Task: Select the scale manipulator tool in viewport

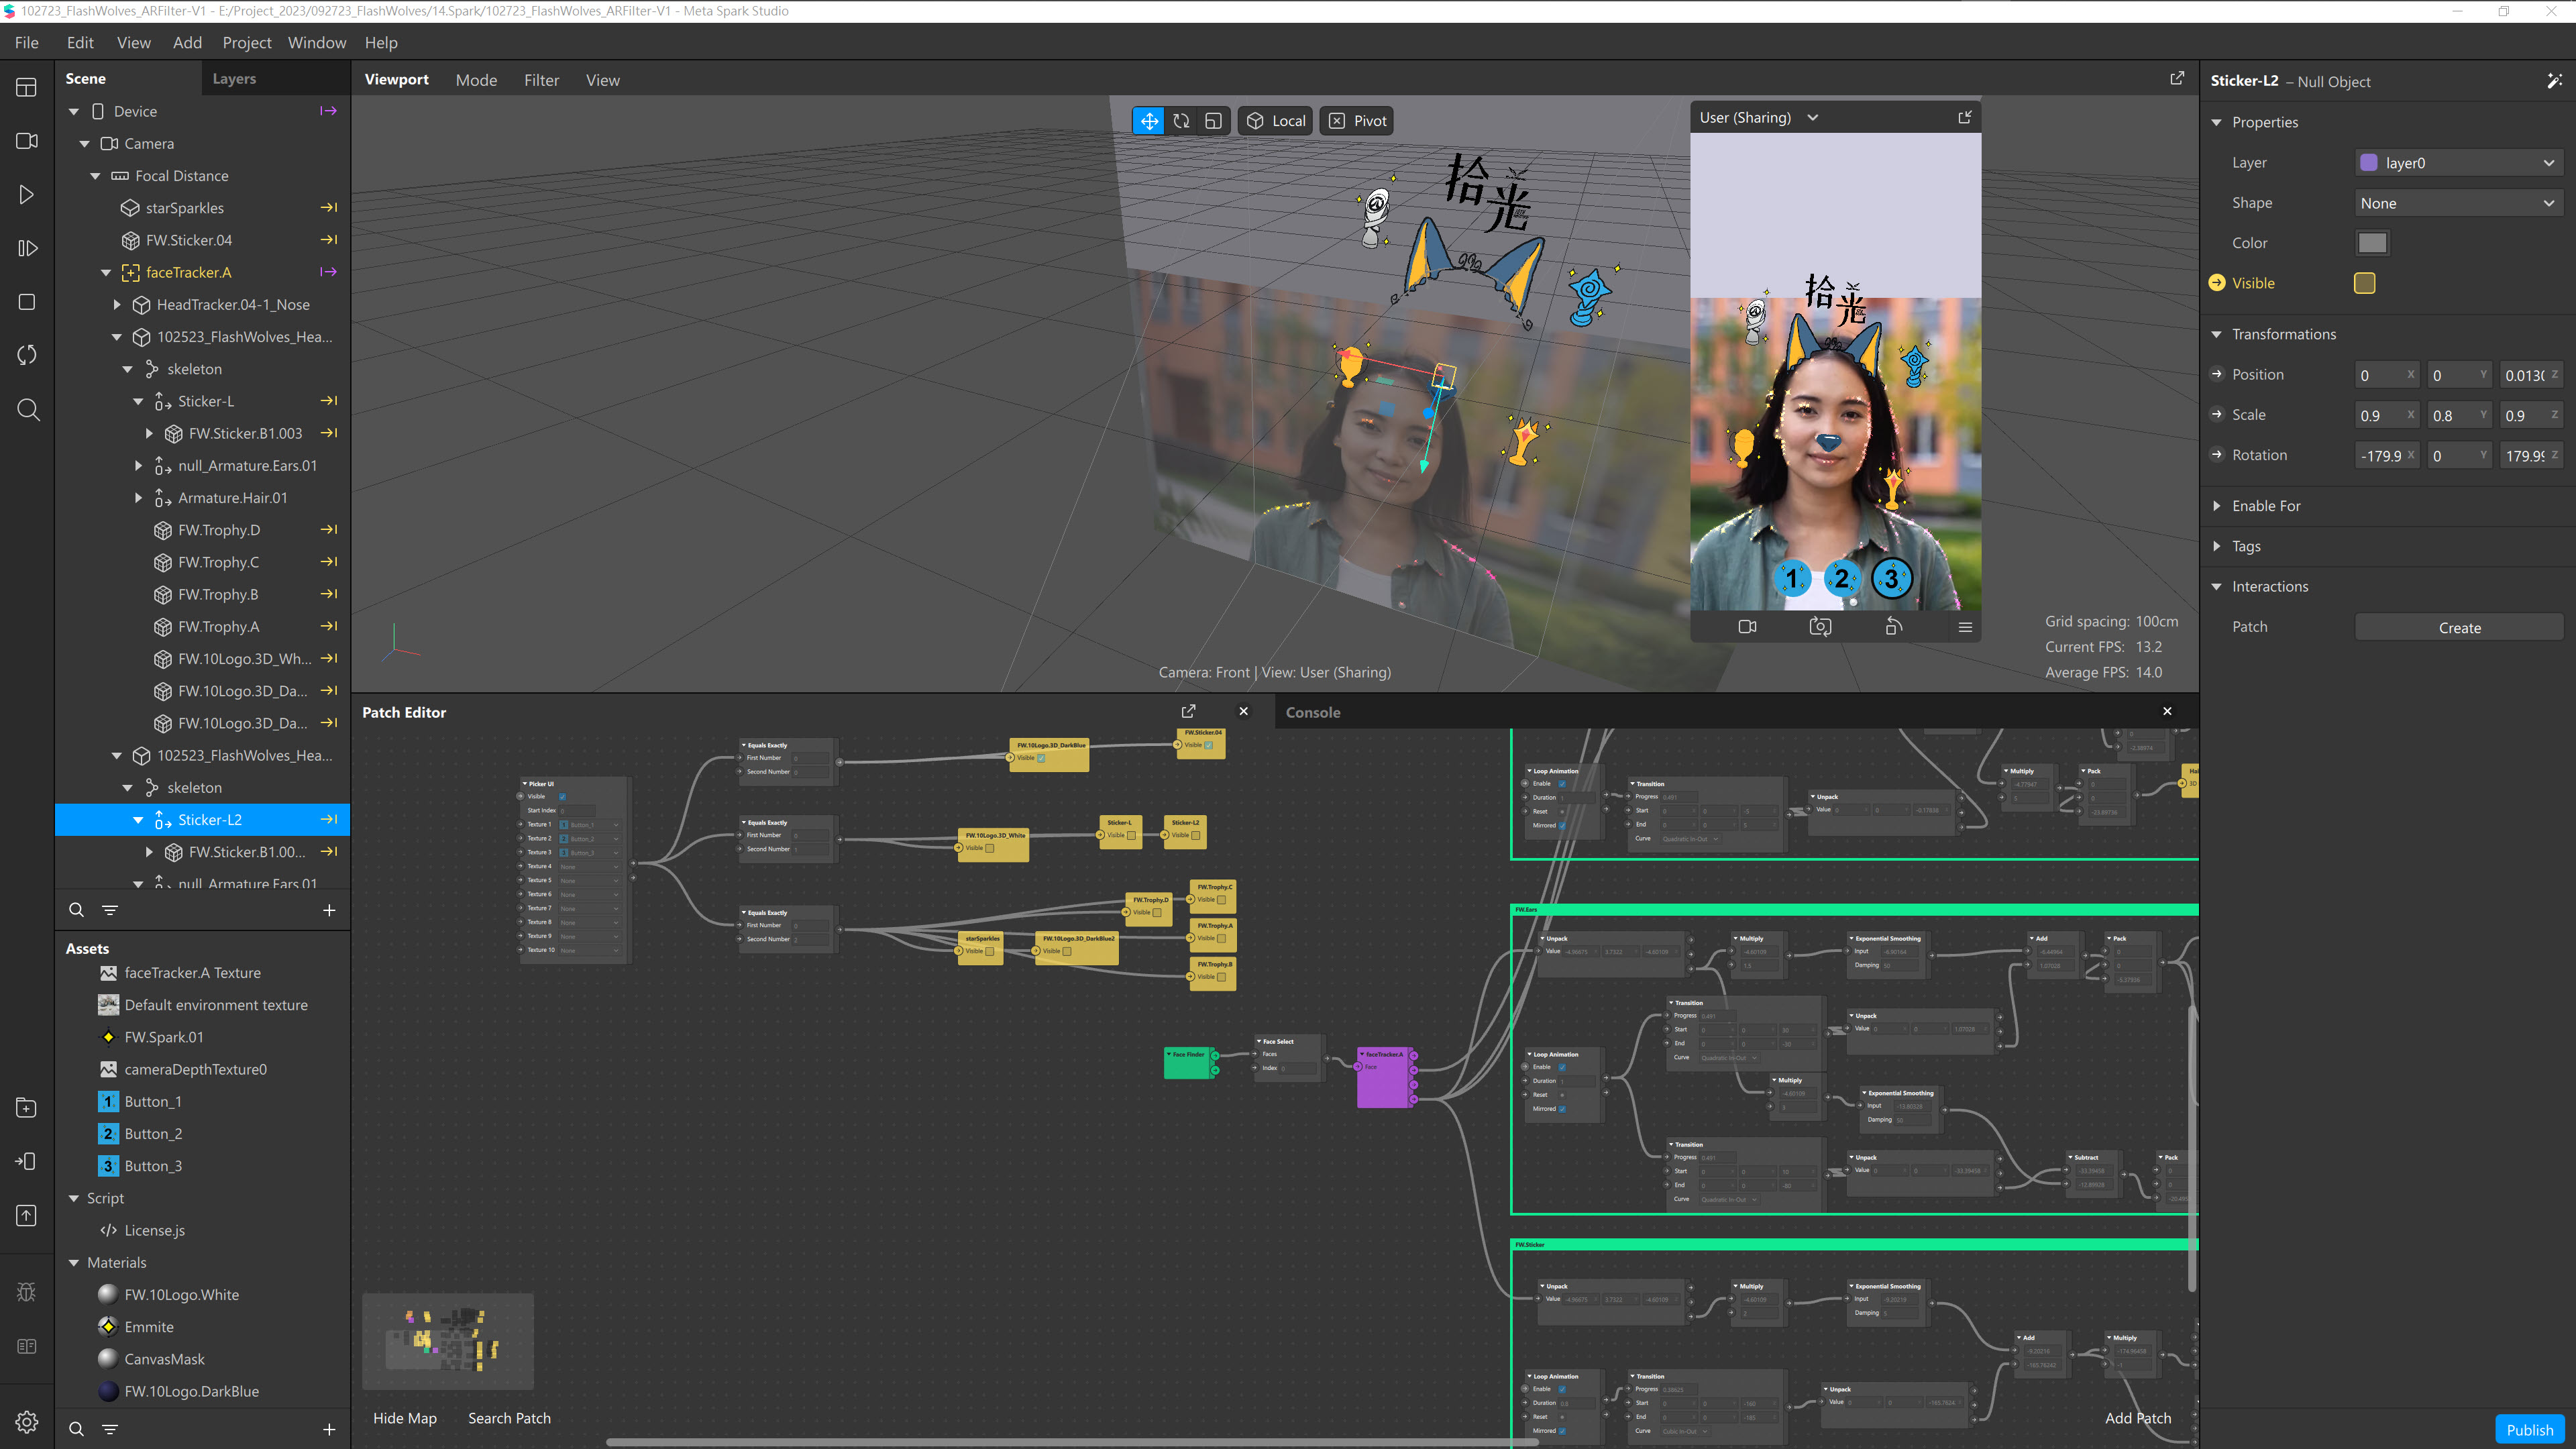Action: click(1213, 121)
